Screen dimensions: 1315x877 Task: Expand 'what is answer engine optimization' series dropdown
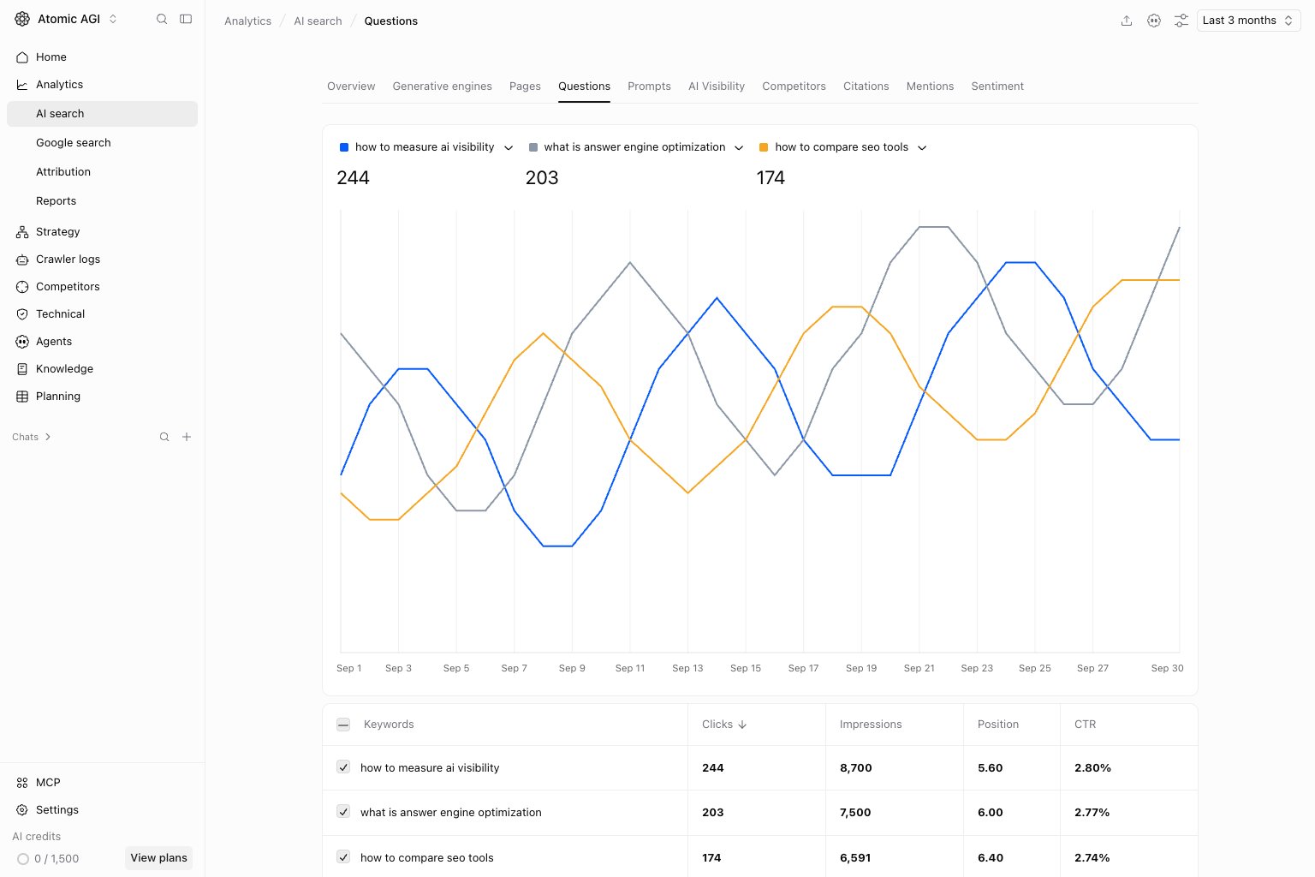739,148
